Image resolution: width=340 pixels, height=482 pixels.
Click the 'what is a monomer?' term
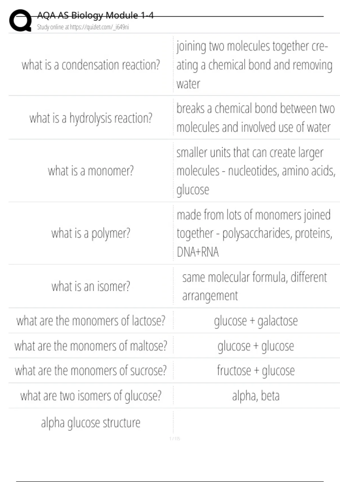pyautogui.click(x=91, y=171)
